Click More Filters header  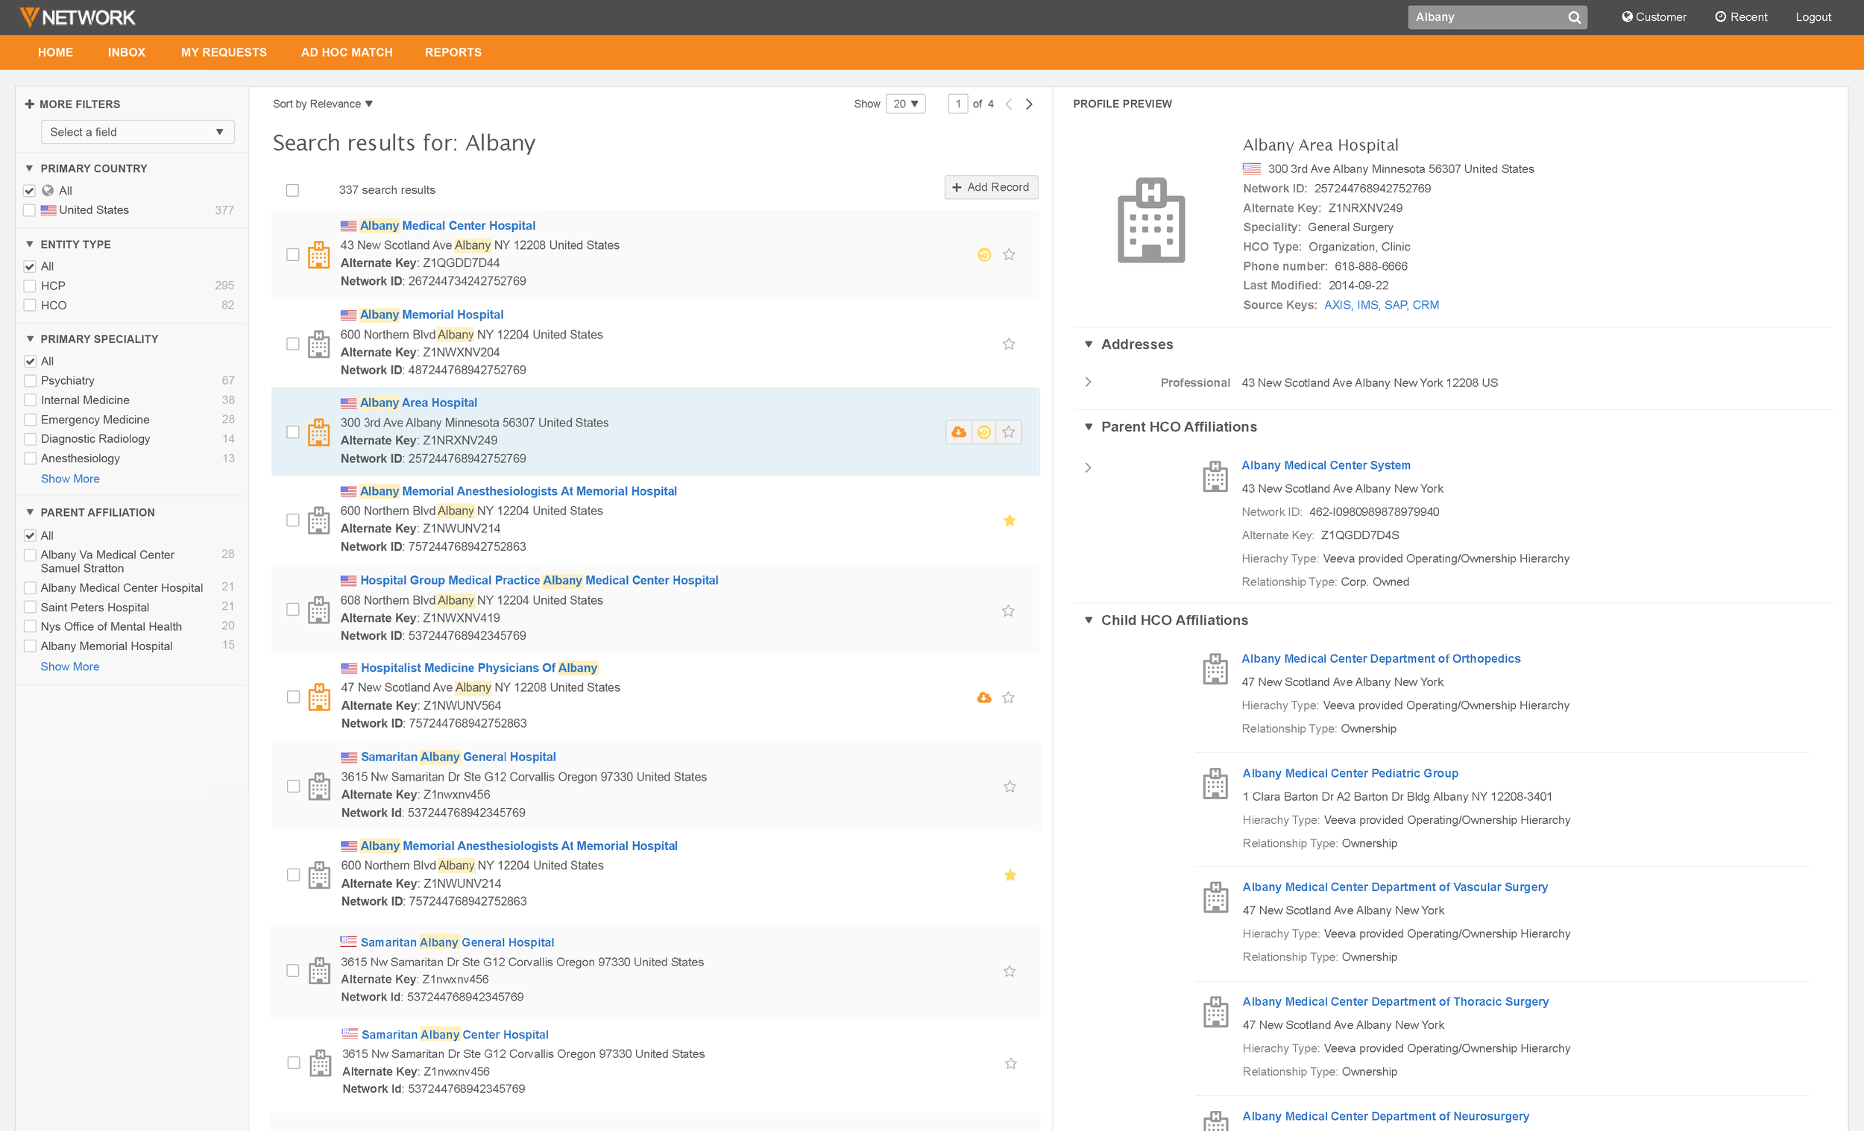pyautogui.click(x=72, y=104)
